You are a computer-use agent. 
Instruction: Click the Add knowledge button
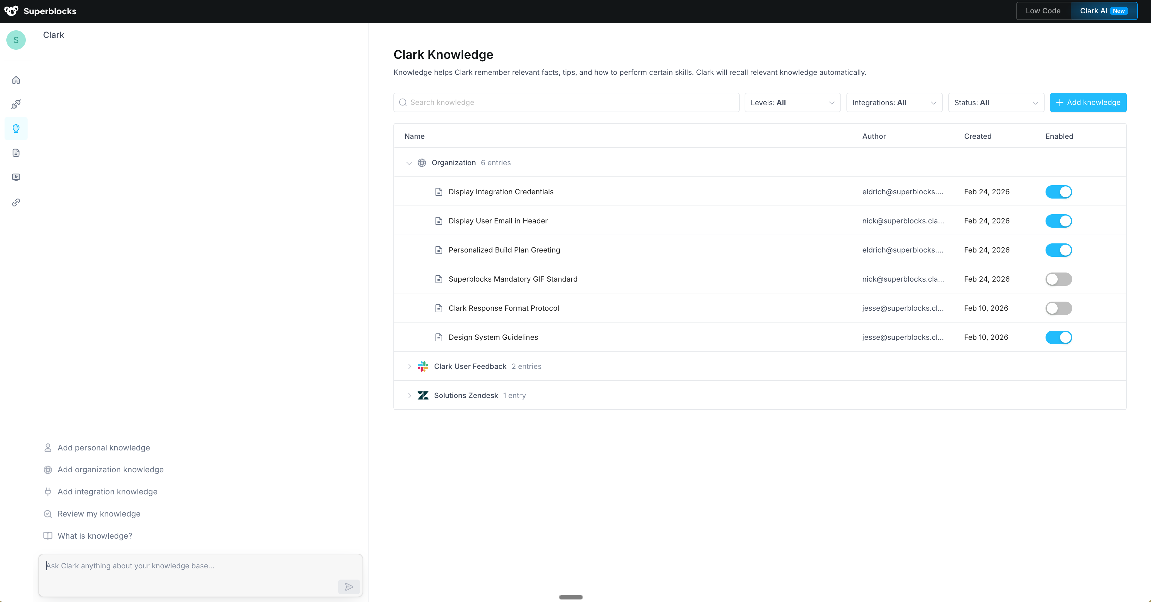click(1088, 102)
